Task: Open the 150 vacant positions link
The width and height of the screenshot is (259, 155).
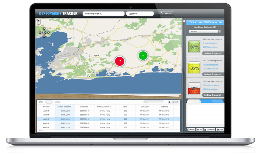Action: pyautogui.click(x=211, y=85)
